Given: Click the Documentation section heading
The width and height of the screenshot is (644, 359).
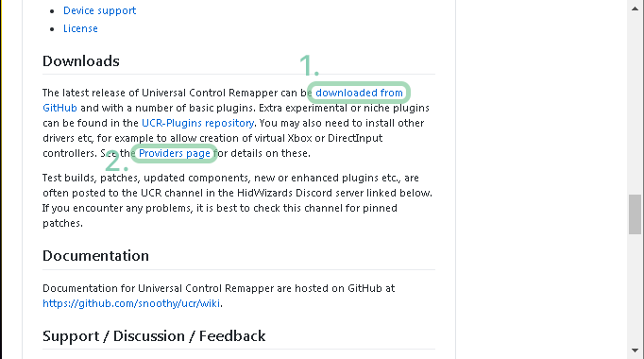Looking at the screenshot, I should click(x=95, y=256).
